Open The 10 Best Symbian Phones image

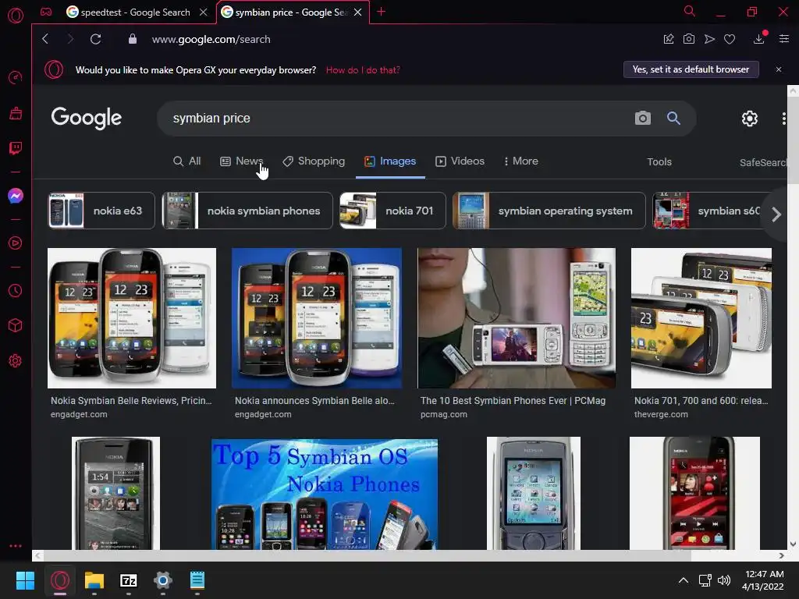[517, 318]
